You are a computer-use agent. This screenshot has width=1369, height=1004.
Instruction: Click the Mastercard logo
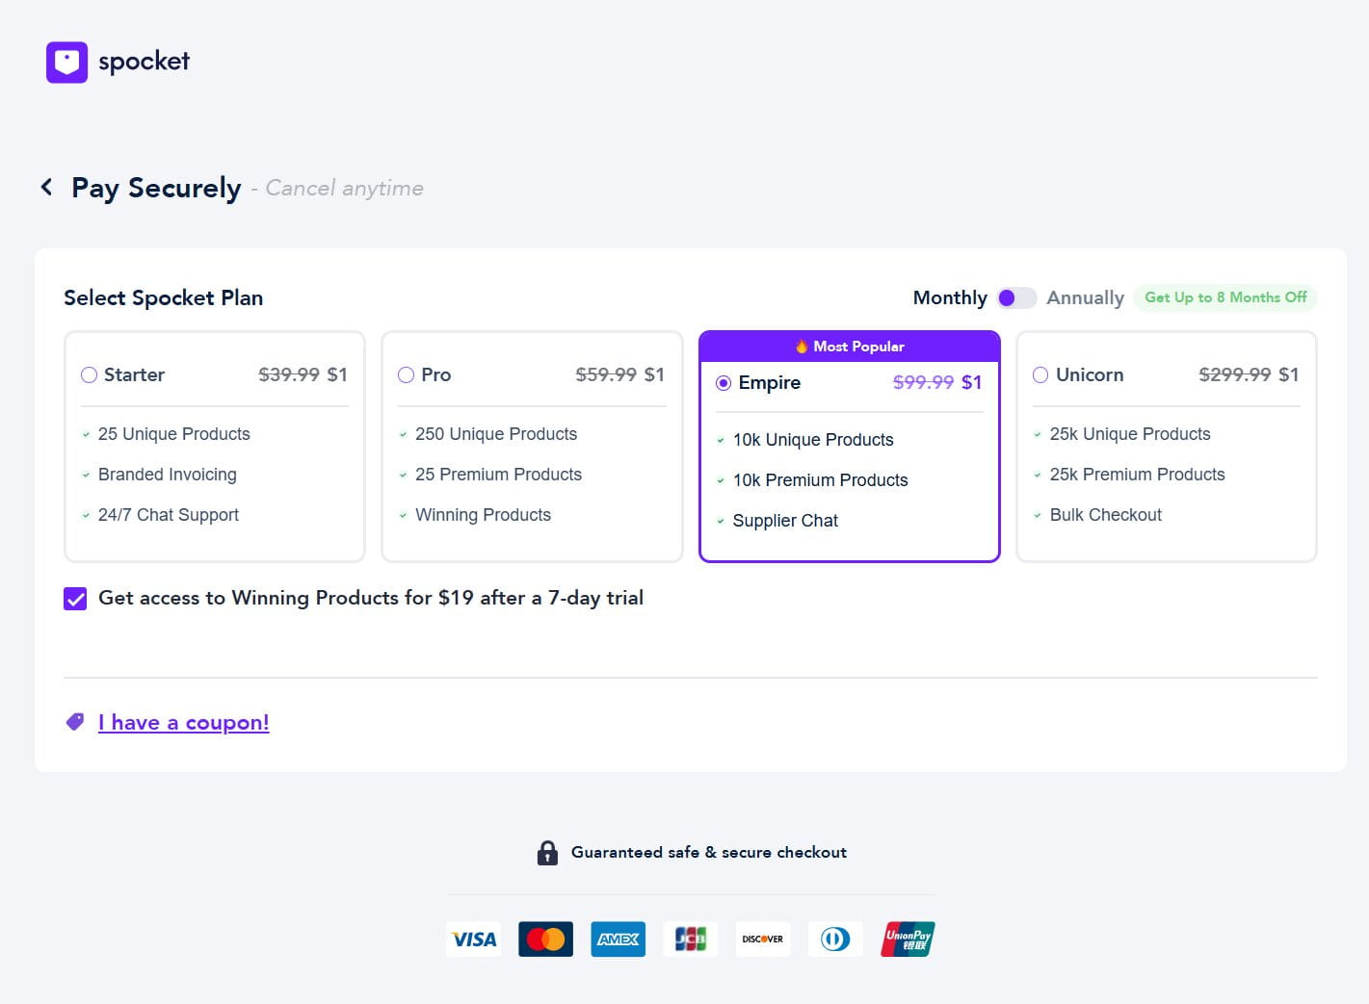click(x=545, y=939)
